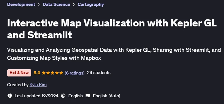
Task: Click the last-updated alert badge icon
Action: 9,96
